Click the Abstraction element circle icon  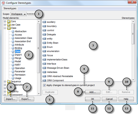(13, 31)
